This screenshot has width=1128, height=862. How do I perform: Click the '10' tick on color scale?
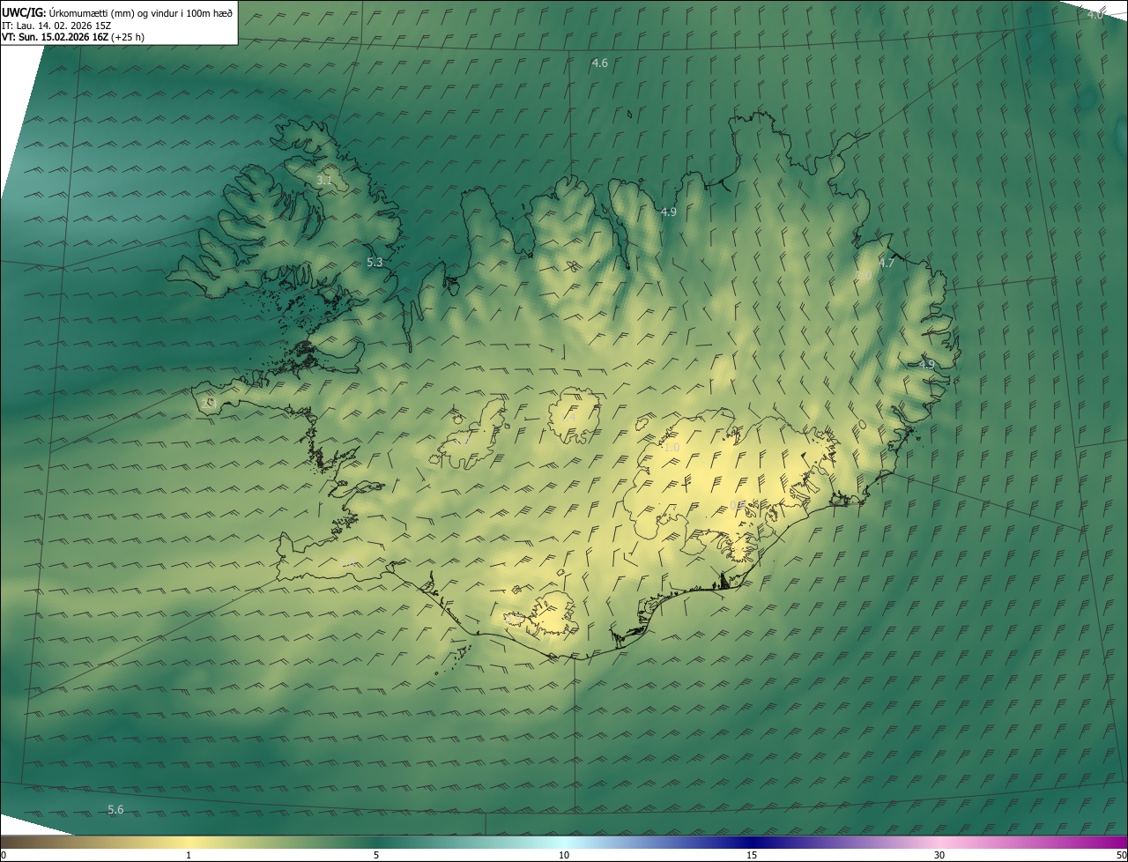tap(564, 855)
